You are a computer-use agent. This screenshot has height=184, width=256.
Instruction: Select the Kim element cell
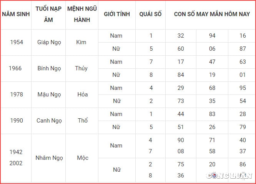click(x=81, y=42)
